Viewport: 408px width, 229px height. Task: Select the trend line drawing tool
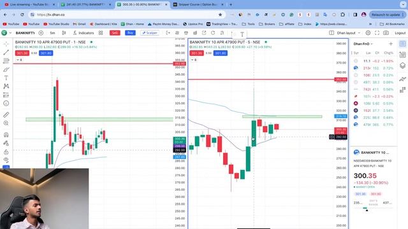tap(6, 52)
